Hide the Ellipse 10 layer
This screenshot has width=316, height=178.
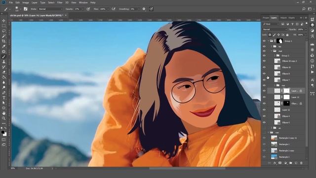[x=264, y=67]
